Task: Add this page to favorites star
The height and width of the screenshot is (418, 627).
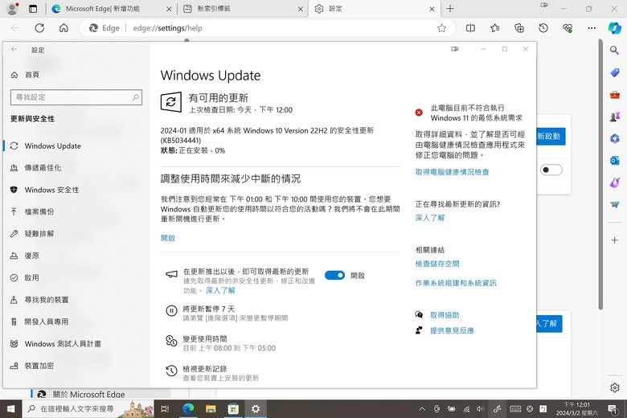Action: [x=441, y=28]
